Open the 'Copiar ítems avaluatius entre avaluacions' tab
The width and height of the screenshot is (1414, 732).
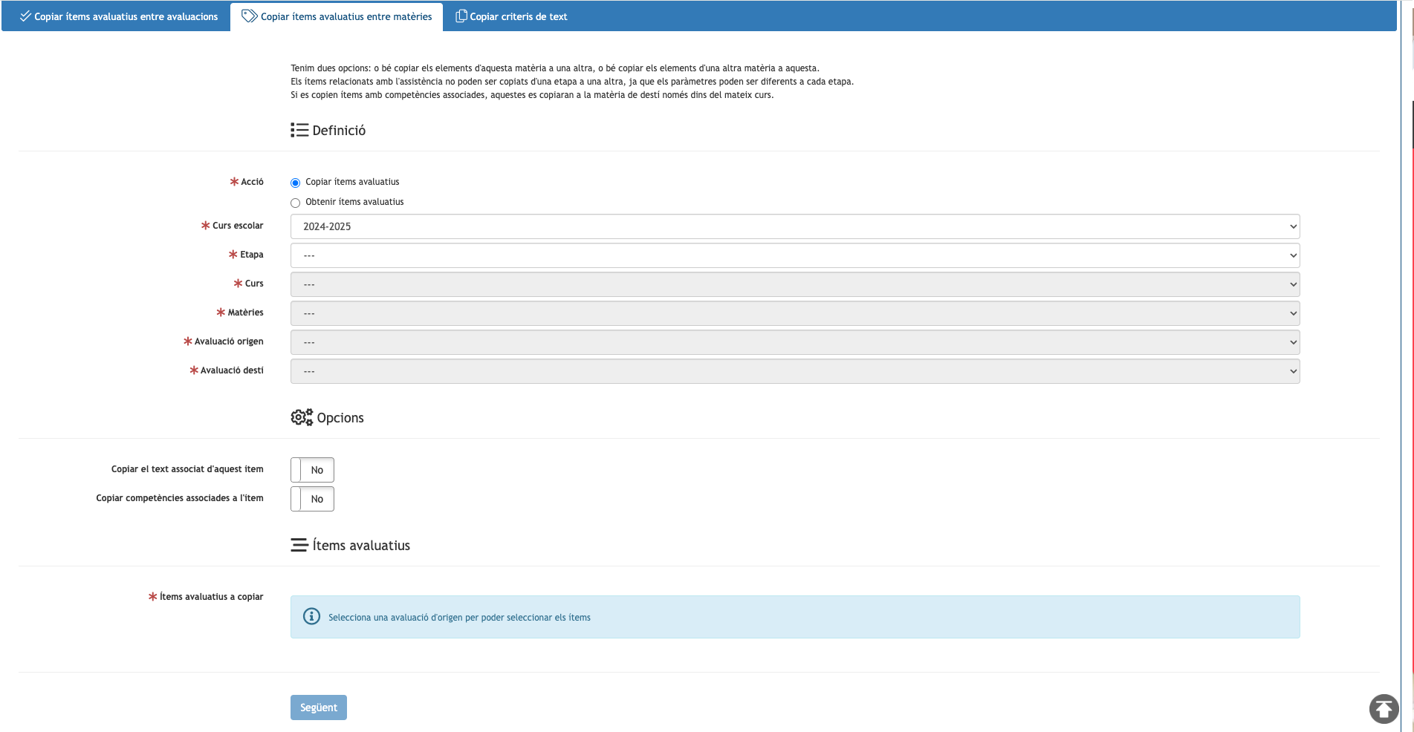click(x=119, y=16)
